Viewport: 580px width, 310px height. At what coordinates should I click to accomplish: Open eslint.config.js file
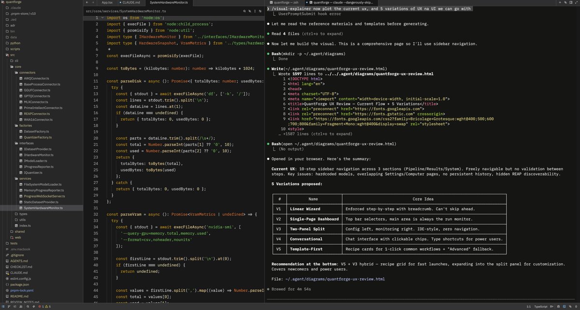tap(21, 278)
